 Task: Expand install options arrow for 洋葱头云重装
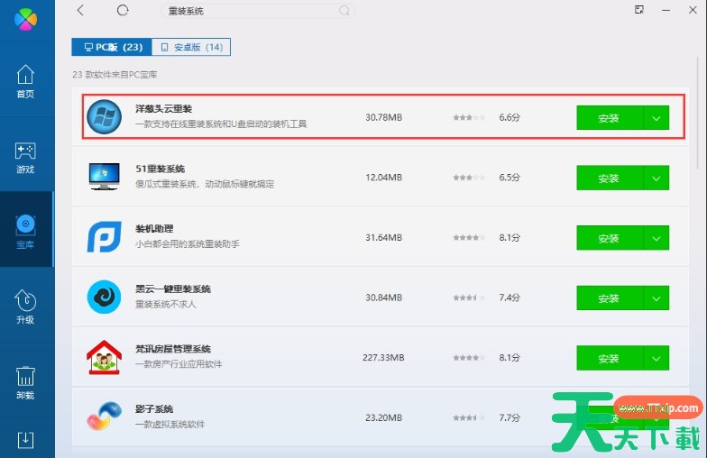656,117
